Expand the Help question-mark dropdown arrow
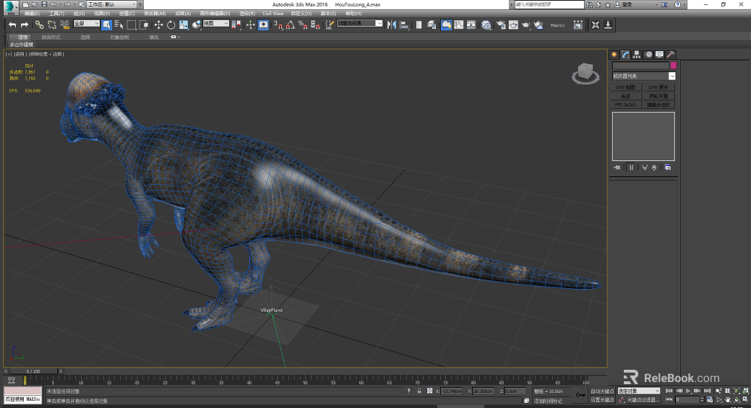751x408 pixels. click(685, 4)
